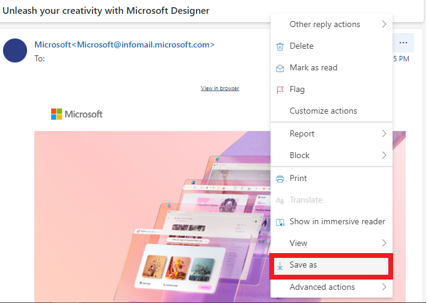The image size is (428, 303).
Task: Open Customize actions menu entry
Action: 331,111
